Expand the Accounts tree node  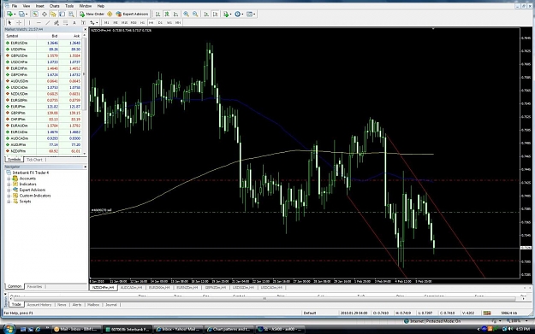[x=9, y=179]
